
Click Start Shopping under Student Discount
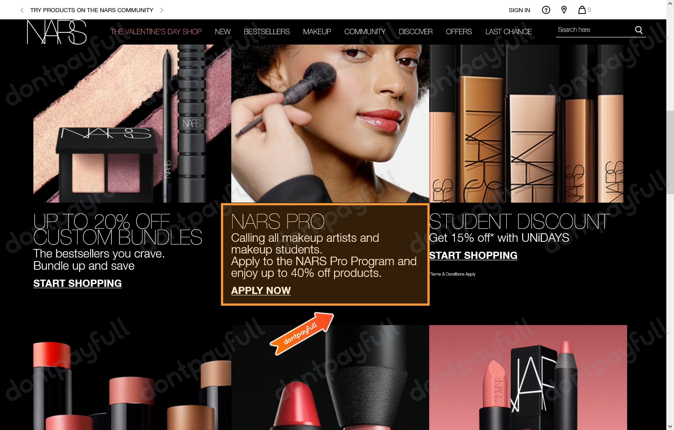click(473, 255)
